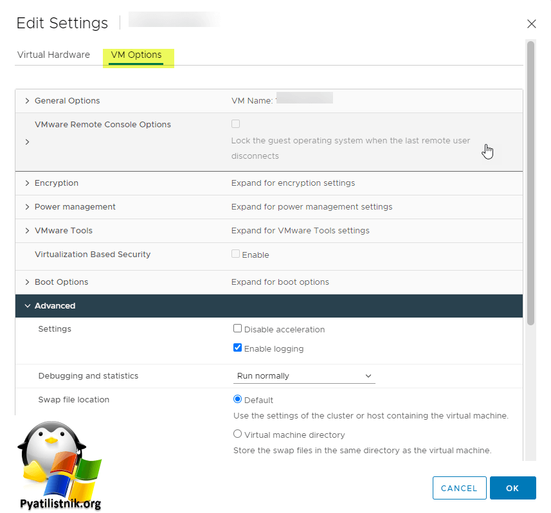Expand the Boot Options section
Viewport: 551px width, 513px height.
pyautogui.click(x=28, y=282)
